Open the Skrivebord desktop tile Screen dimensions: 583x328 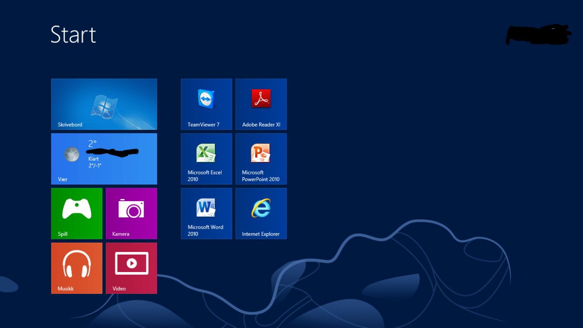click(104, 104)
